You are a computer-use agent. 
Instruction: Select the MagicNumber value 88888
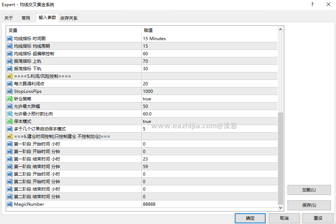pos(209,204)
